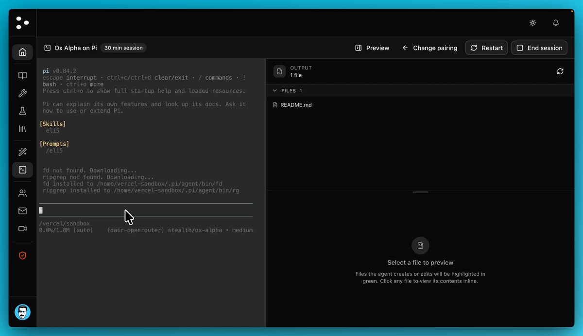This screenshot has width=583, height=336.
Task: Click the terminal icon beside Ox Alpha on Pi
Action: pos(48,48)
